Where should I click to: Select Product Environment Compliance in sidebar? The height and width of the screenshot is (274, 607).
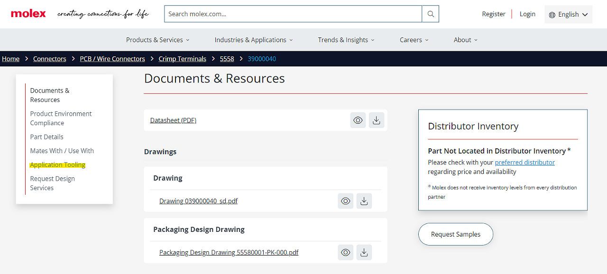[61, 119]
